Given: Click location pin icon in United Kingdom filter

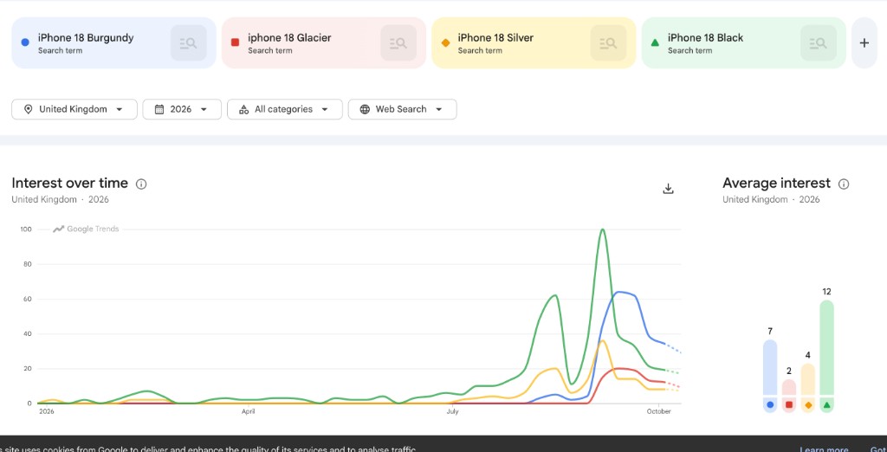Looking at the screenshot, I should point(29,109).
